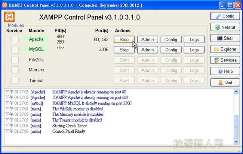Click the FileZilla Config button

pos(171,60)
